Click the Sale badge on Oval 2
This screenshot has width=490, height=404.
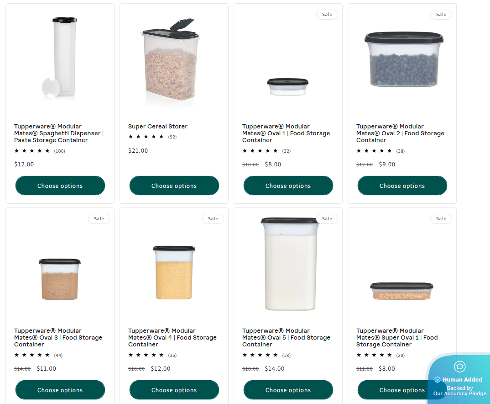click(441, 15)
